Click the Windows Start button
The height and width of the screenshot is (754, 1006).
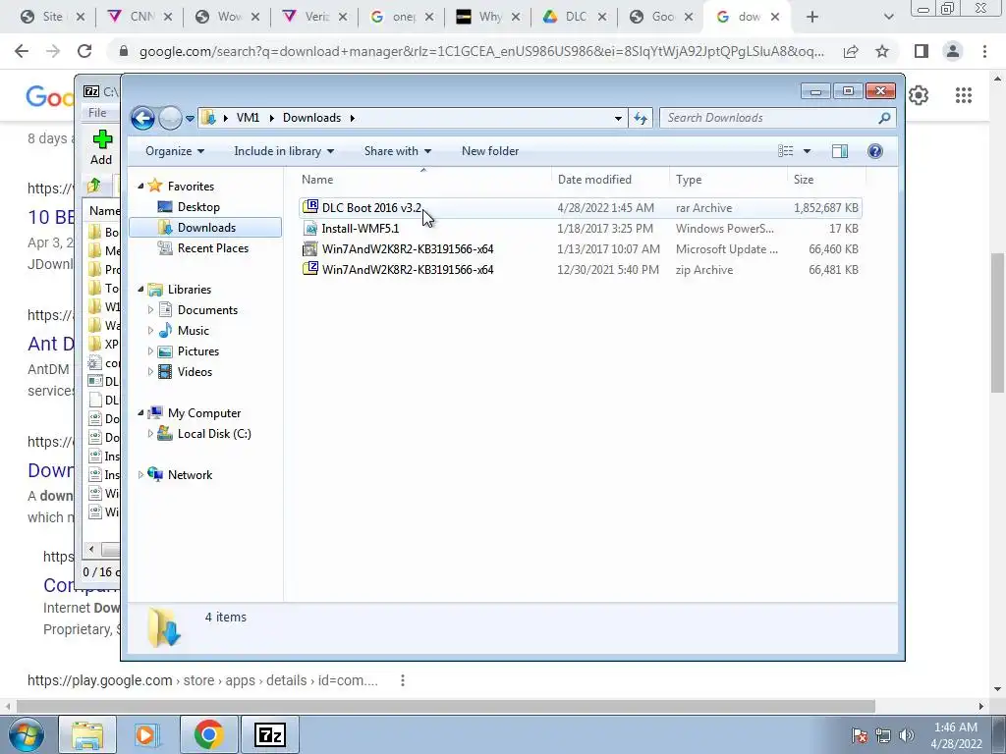click(27, 734)
